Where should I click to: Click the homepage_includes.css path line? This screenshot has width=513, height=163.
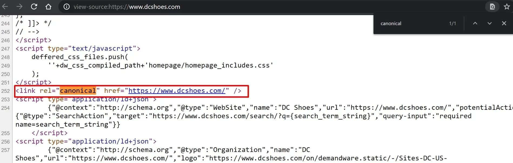[161, 66]
